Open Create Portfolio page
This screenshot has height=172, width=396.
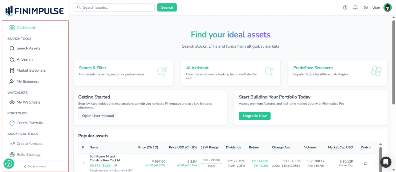[x=30, y=123]
